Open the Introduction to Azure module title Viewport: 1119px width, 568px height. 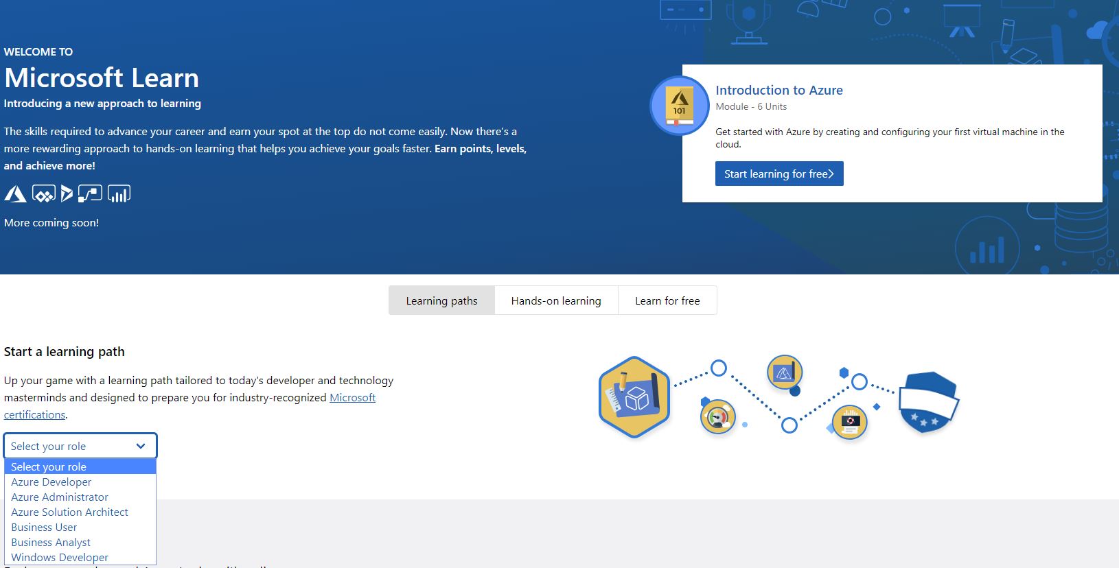pyautogui.click(x=778, y=90)
